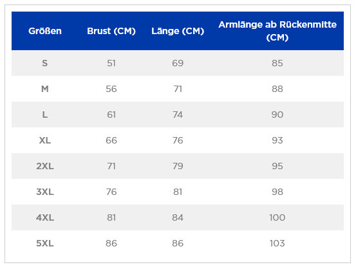
Task: Select the 5XL size row label
Action: pos(45,243)
